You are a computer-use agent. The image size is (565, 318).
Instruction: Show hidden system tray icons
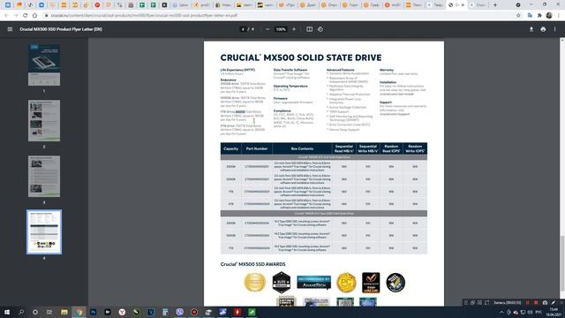point(501,312)
